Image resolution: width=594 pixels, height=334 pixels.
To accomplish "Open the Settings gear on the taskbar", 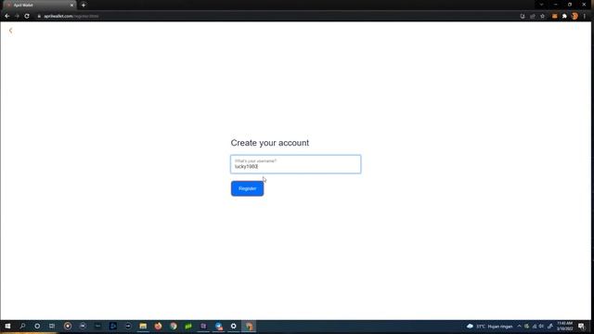I will point(233,326).
